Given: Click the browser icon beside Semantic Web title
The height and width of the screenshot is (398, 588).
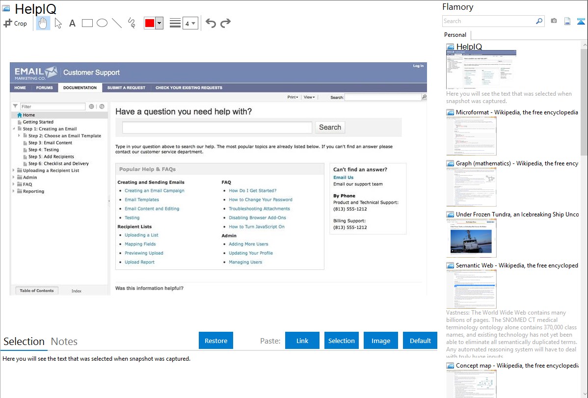Looking at the screenshot, I should pos(450,265).
